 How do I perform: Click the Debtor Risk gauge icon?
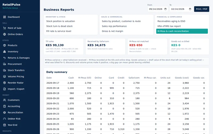[x=5, y=119]
